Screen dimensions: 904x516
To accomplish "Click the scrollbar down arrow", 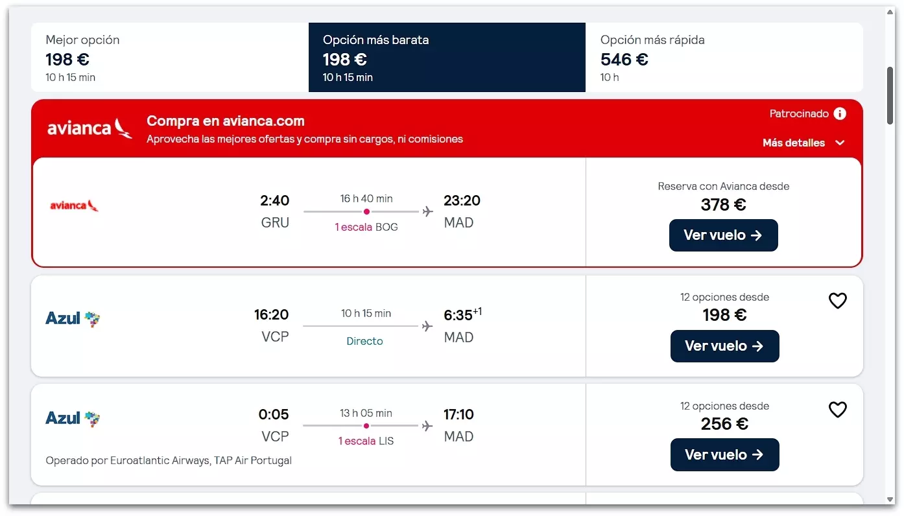I will click(890, 499).
